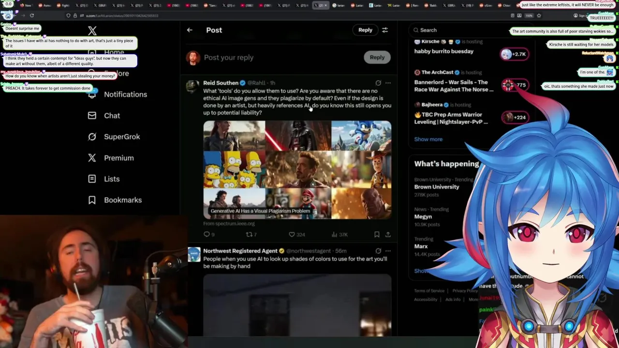Open Northwest Registered Agent profile name
Screen dimensions: 619x348
click(x=240, y=251)
